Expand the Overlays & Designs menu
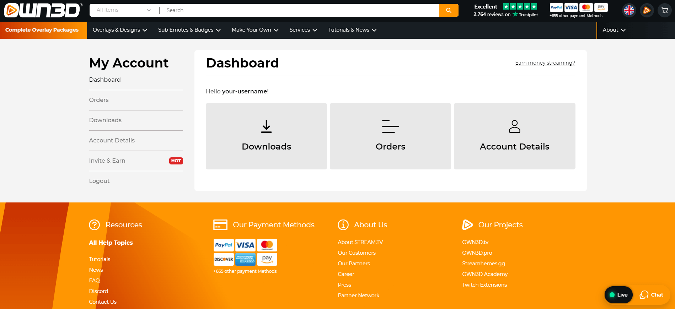 coord(120,30)
